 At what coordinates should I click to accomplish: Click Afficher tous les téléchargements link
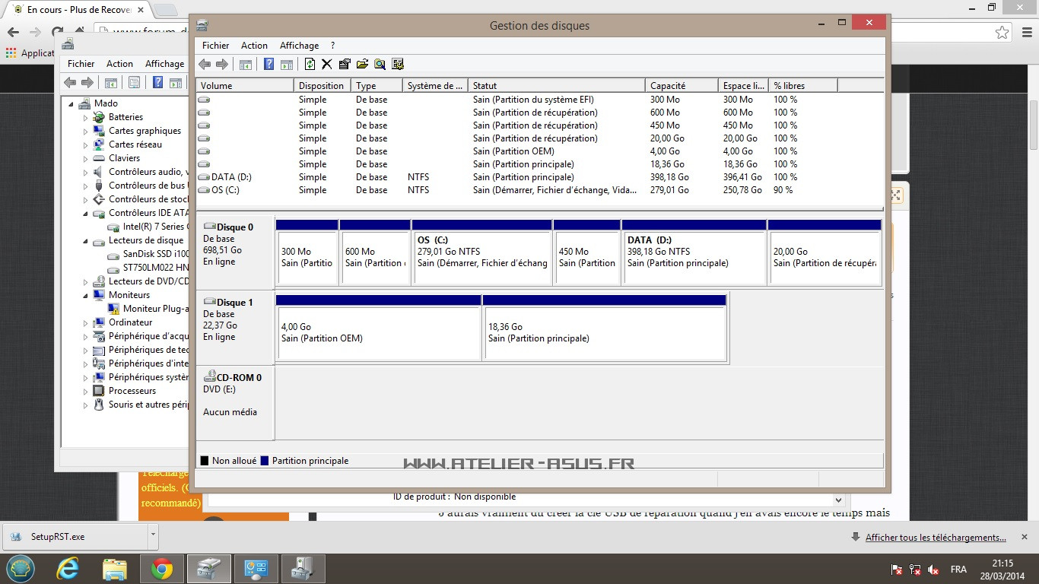(x=936, y=538)
